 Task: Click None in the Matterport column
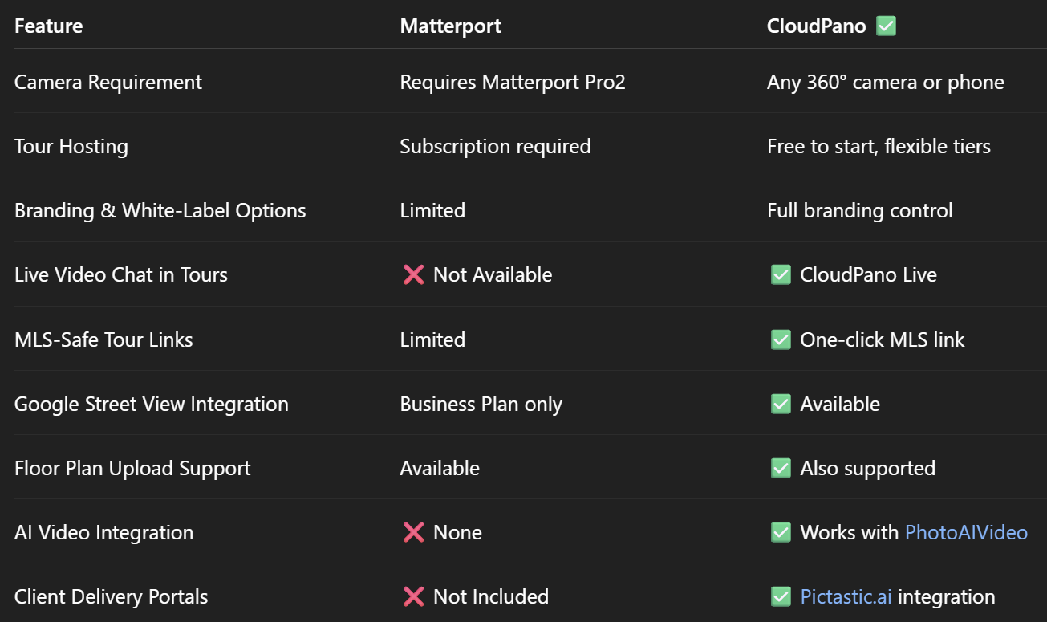tap(457, 532)
